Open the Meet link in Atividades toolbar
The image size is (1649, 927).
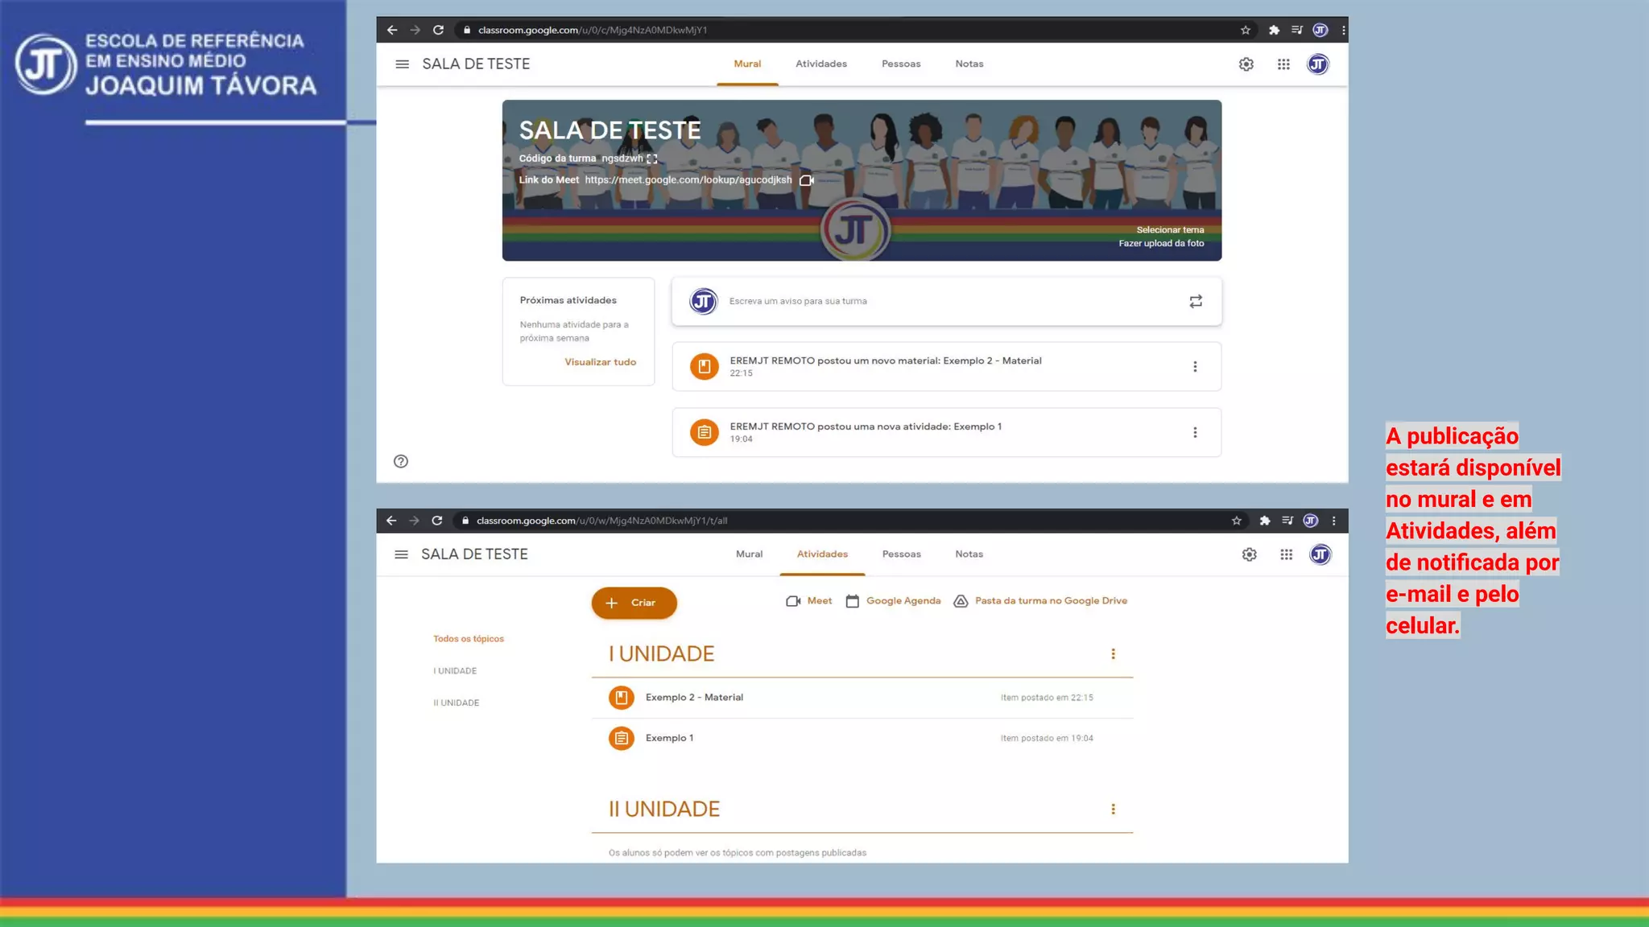(809, 601)
